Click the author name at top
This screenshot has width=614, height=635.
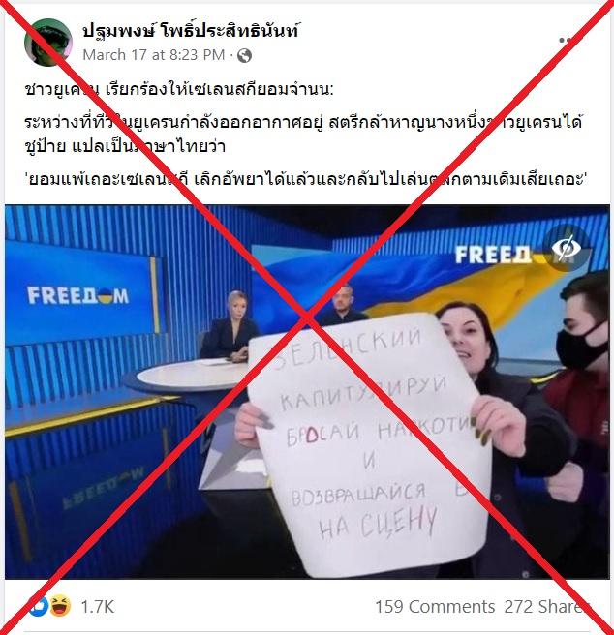191,30
